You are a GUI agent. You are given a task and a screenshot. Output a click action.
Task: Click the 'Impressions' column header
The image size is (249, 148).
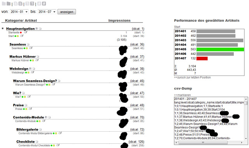click(119, 21)
